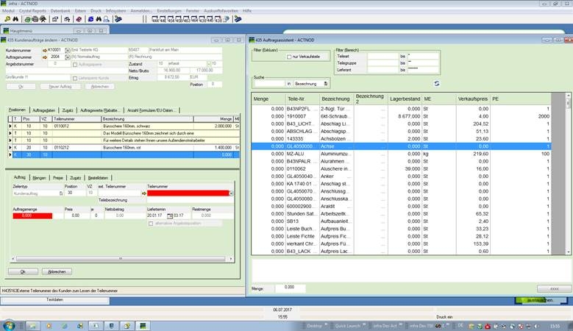Click the lookup icon next to customer K10001

[67, 50]
